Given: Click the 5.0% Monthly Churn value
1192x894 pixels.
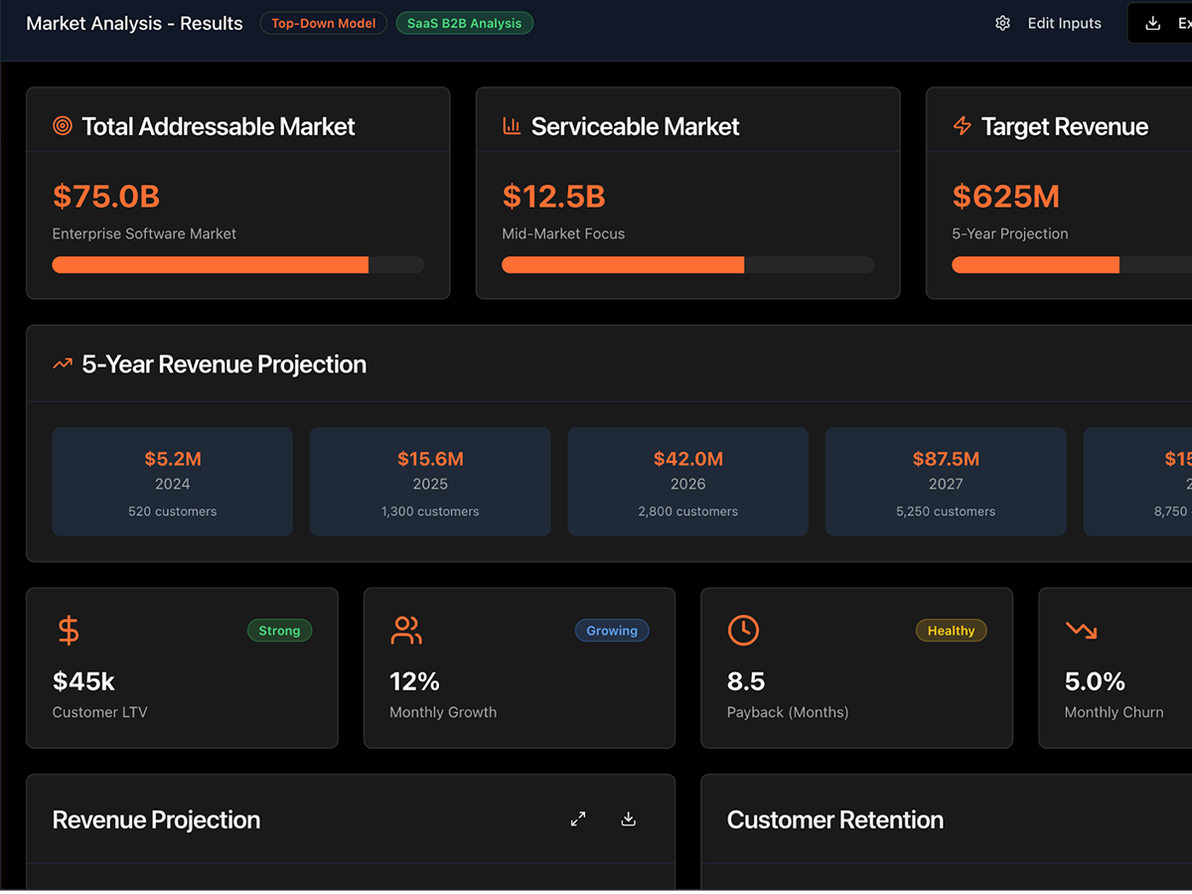Looking at the screenshot, I should (1095, 681).
